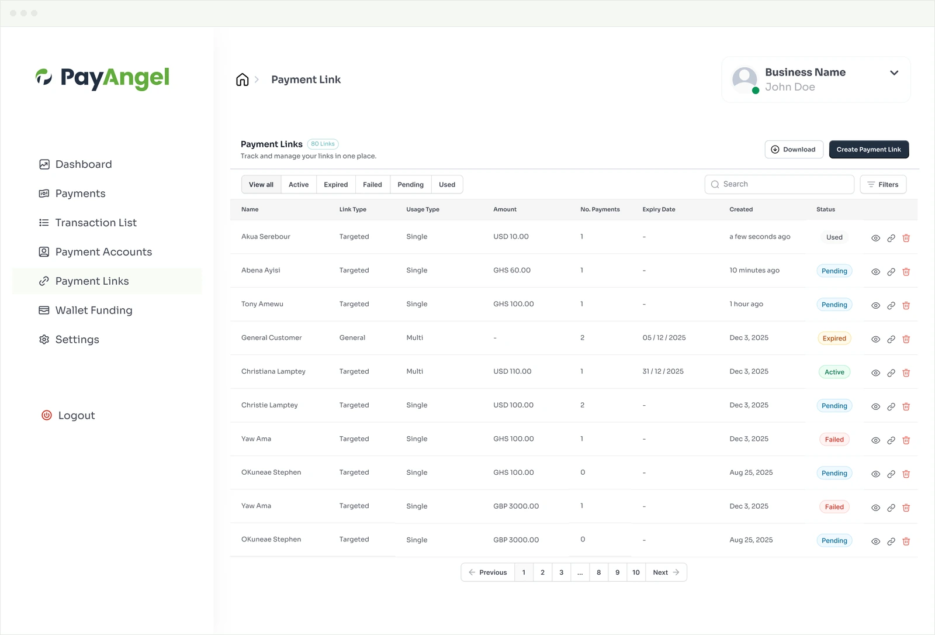Switch to the Used tab
Screen dimensions: 935x635
point(447,184)
